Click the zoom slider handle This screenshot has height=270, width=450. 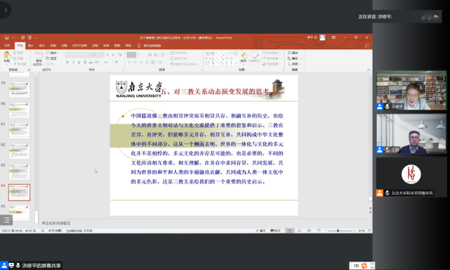338,231
